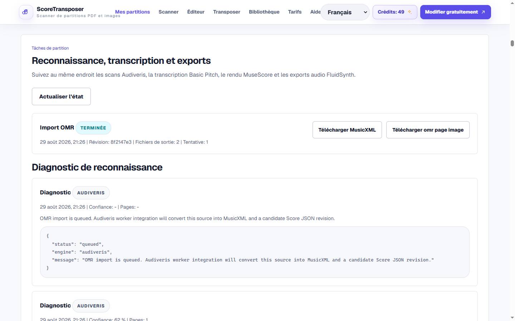The height and width of the screenshot is (321, 515).
Task: Click the Révision: 8f2147e3 details line
Action: [x=124, y=142]
